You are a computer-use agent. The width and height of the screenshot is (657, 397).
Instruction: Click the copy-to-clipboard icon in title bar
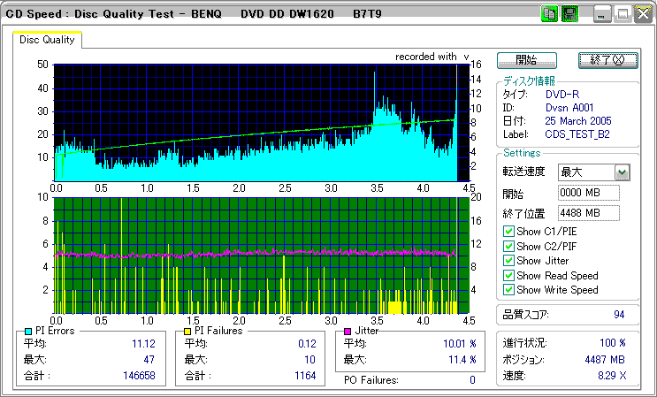coord(549,13)
